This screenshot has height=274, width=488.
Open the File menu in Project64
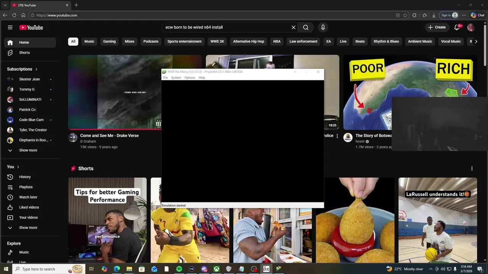click(x=165, y=78)
